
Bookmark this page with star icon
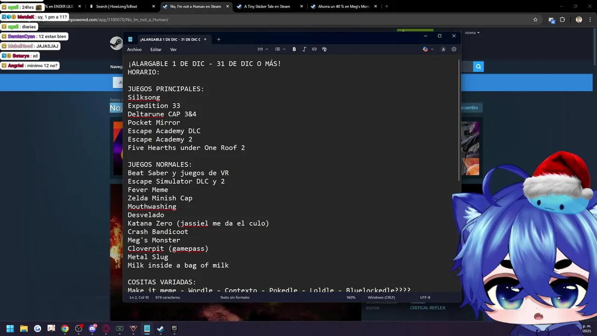click(x=535, y=20)
